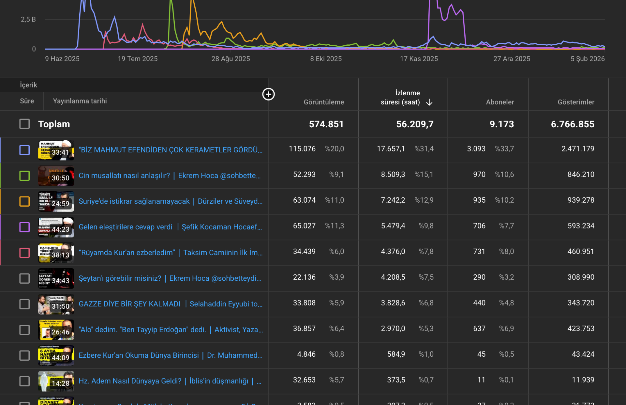Select the Yayınlanma tarihi column option
This screenshot has height=405, width=626.
(x=80, y=101)
